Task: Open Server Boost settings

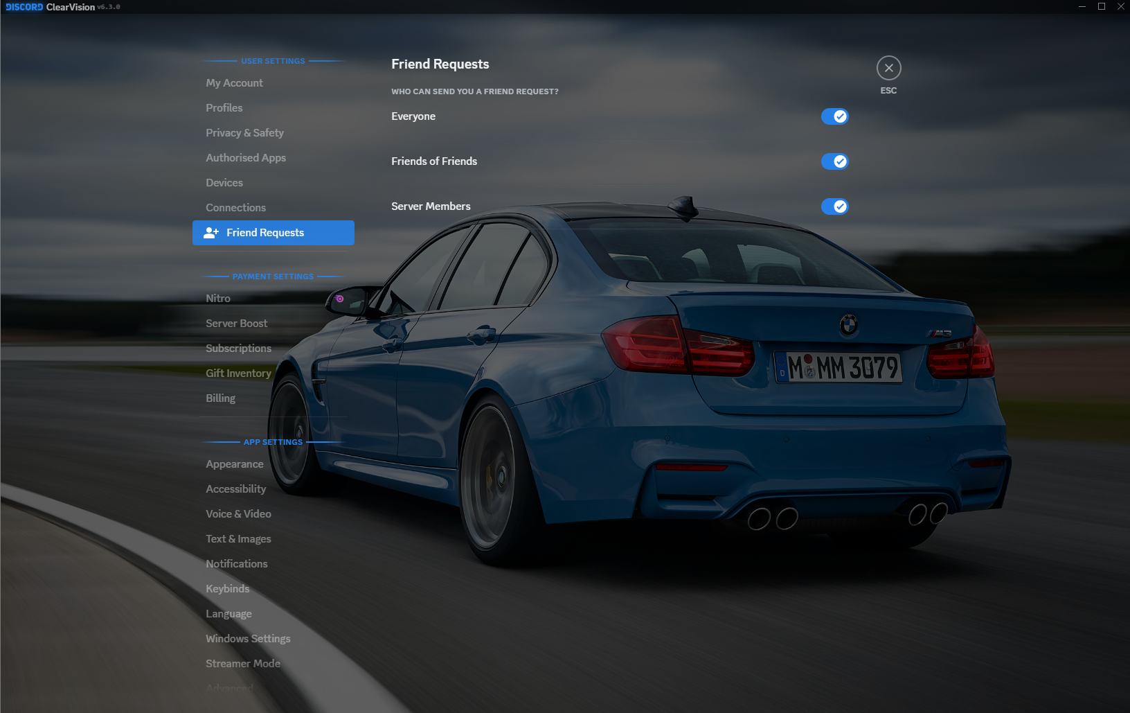Action: pos(273,324)
